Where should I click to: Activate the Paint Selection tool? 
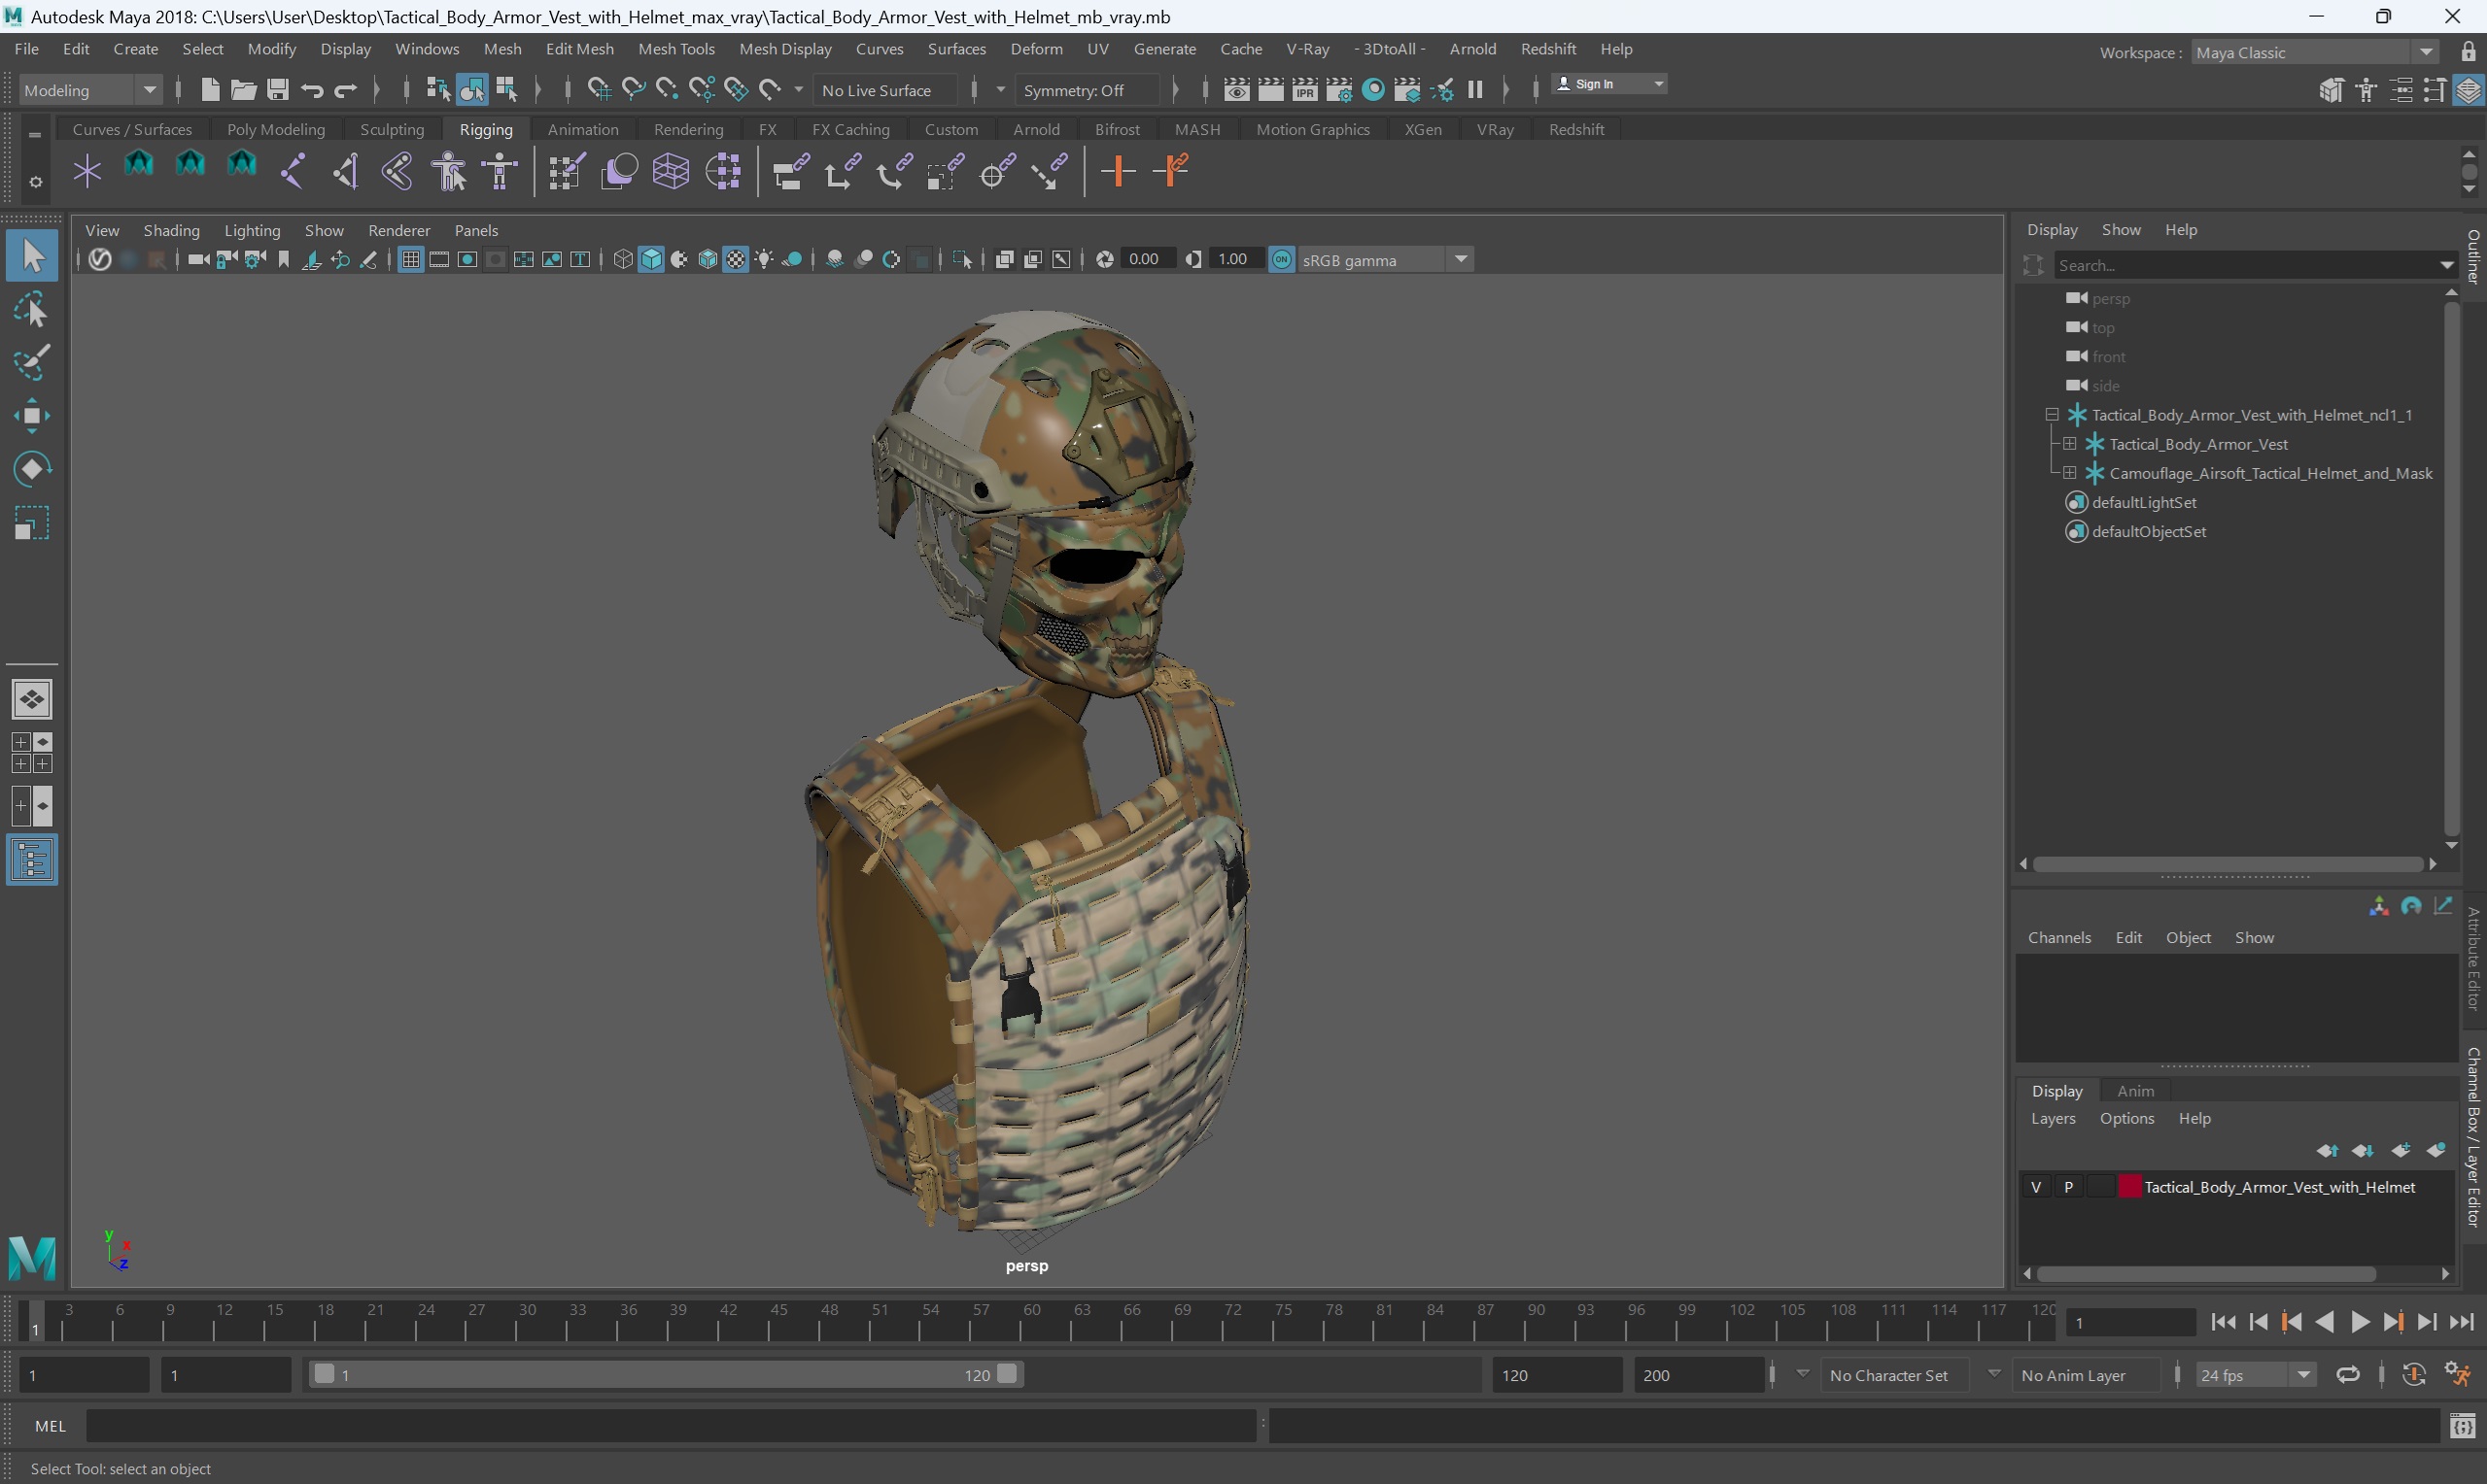32,363
